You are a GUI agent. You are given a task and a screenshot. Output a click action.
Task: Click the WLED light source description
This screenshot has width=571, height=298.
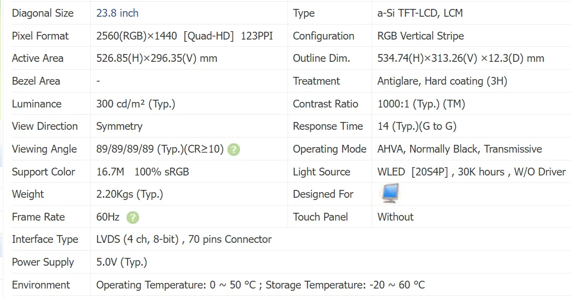471,172
